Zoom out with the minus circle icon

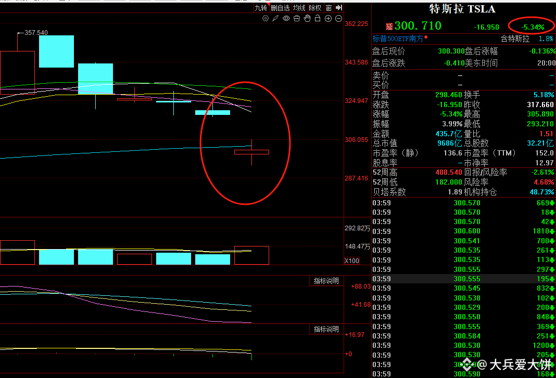point(338,18)
